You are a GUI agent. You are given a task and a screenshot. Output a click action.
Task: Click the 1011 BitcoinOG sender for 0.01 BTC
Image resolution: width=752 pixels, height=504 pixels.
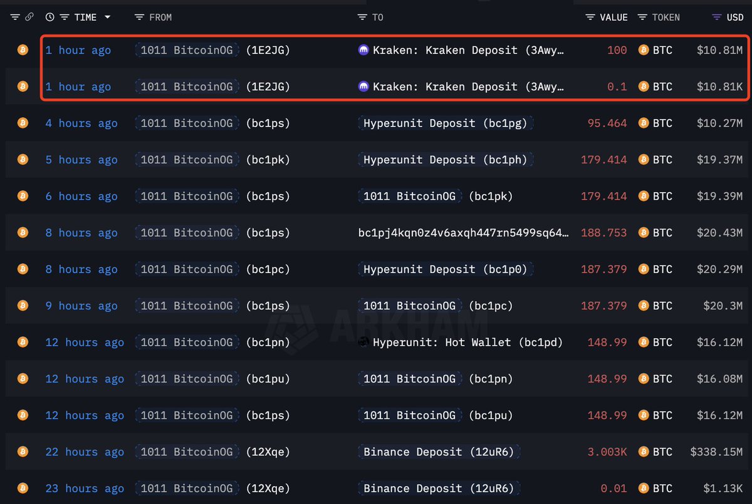[x=186, y=488]
